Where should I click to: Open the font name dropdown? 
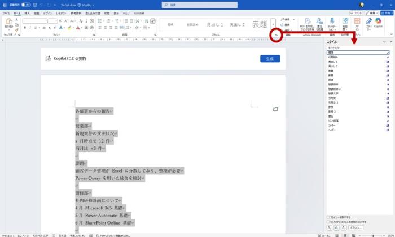point(45,21)
